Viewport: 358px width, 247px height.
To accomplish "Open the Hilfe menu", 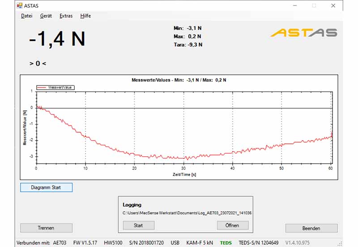I will pos(85,16).
